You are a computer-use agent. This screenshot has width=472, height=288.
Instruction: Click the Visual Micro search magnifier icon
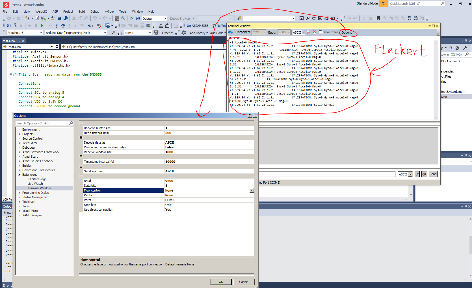pyautogui.click(x=114, y=33)
